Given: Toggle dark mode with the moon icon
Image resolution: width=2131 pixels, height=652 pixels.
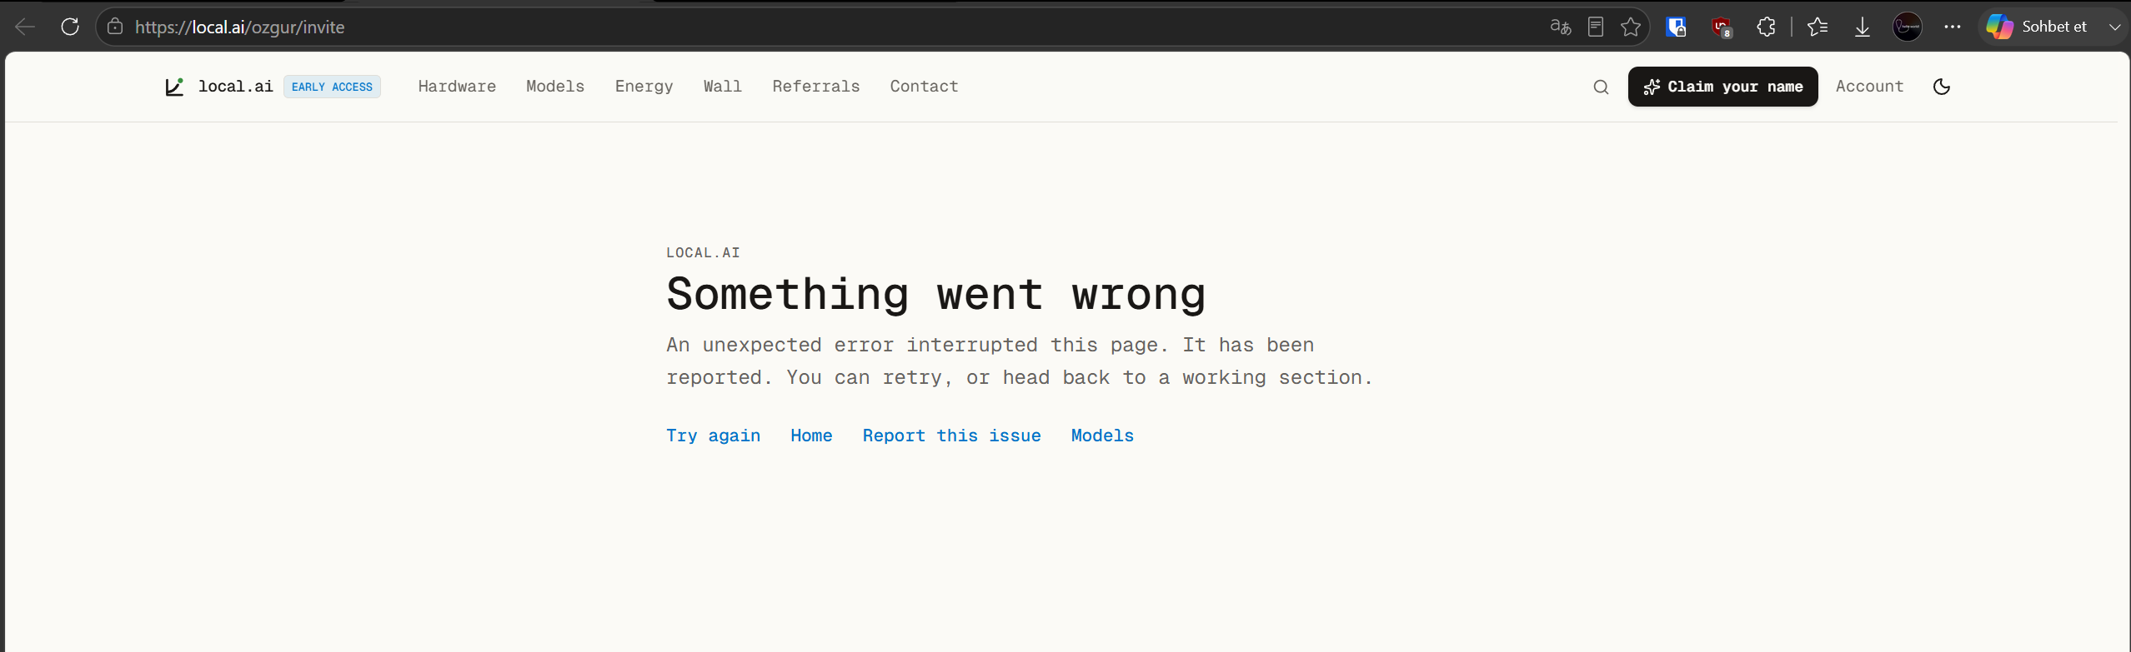Looking at the screenshot, I should click(x=1942, y=87).
